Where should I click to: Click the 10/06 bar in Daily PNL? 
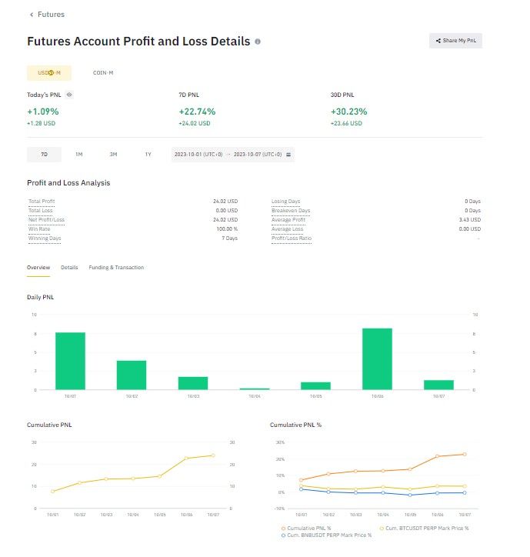click(x=377, y=359)
